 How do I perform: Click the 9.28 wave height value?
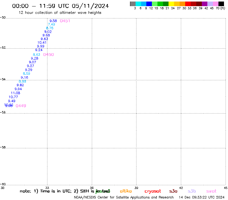pyautogui.click(x=35, y=58)
